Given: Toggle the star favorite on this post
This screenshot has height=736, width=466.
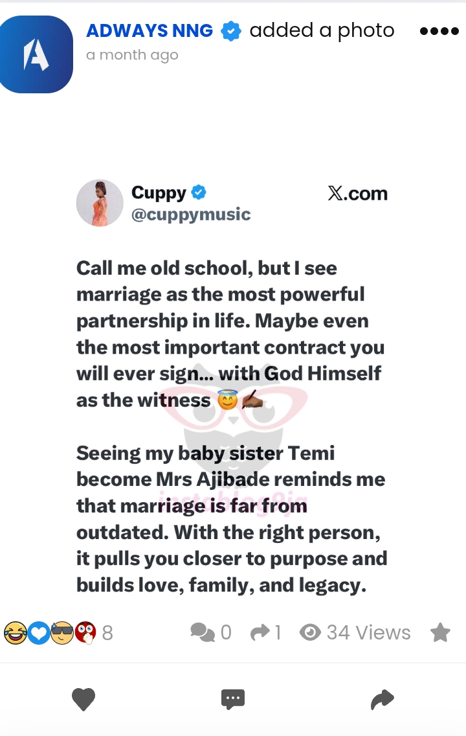Looking at the screenshot, I should coord(440,632).
